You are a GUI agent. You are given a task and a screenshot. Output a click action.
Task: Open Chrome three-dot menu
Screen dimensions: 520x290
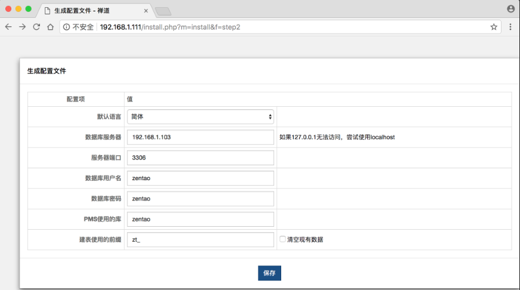[510, 27]
